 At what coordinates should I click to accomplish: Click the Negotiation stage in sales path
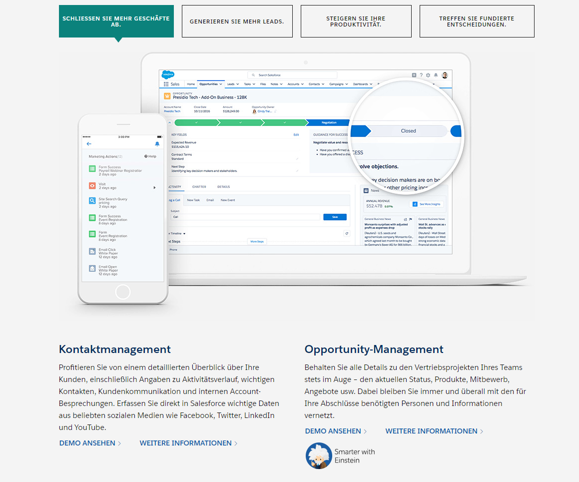329,122
